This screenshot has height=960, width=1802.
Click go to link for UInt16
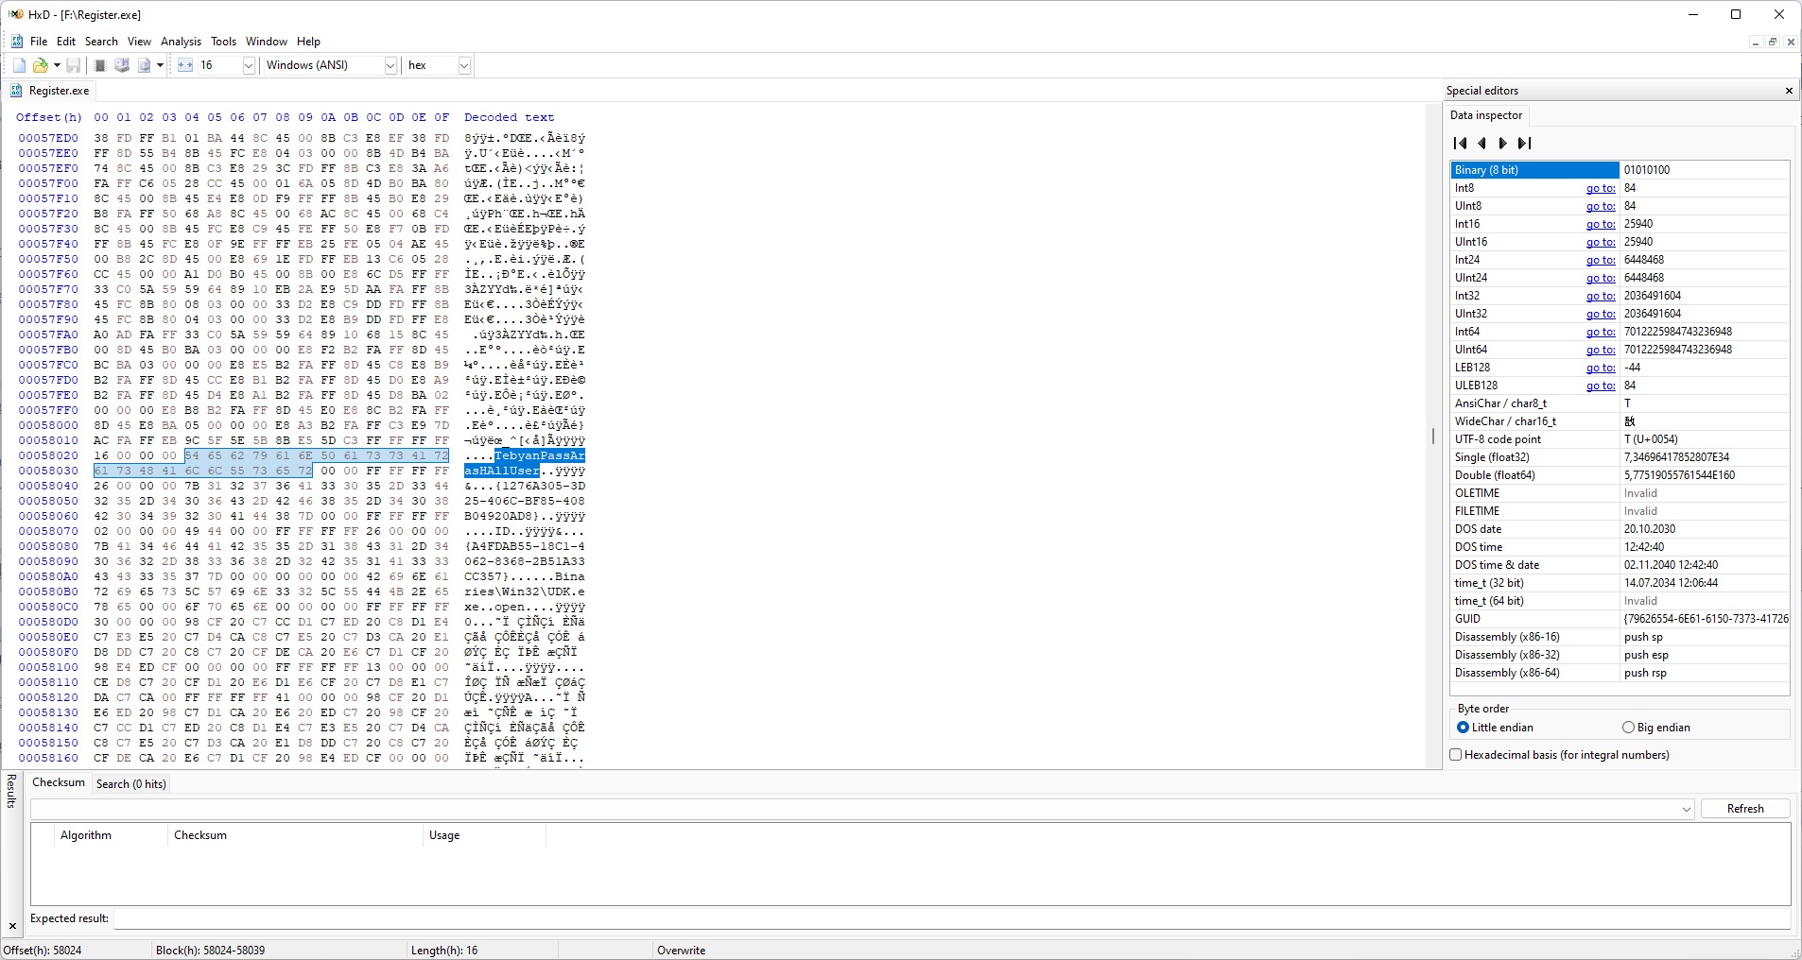coord(1601,242)
